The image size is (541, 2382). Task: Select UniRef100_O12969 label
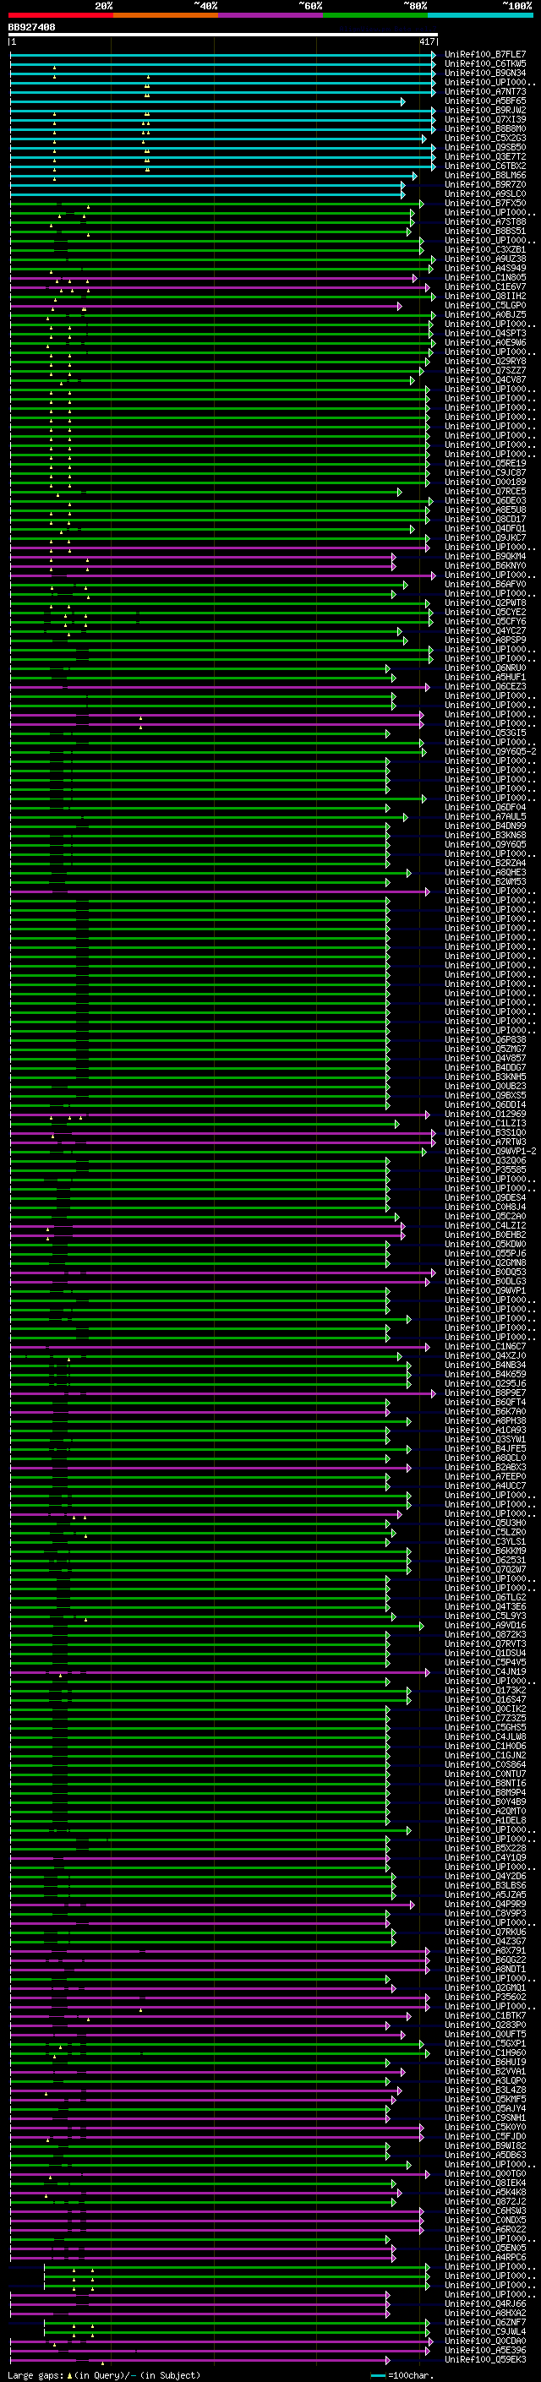coord(485,1115)
